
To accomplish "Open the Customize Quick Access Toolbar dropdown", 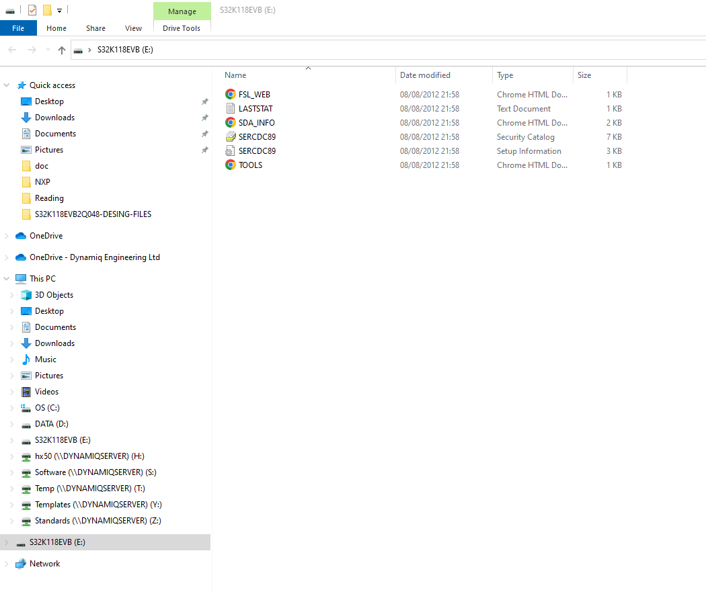I will pos(59,9).
